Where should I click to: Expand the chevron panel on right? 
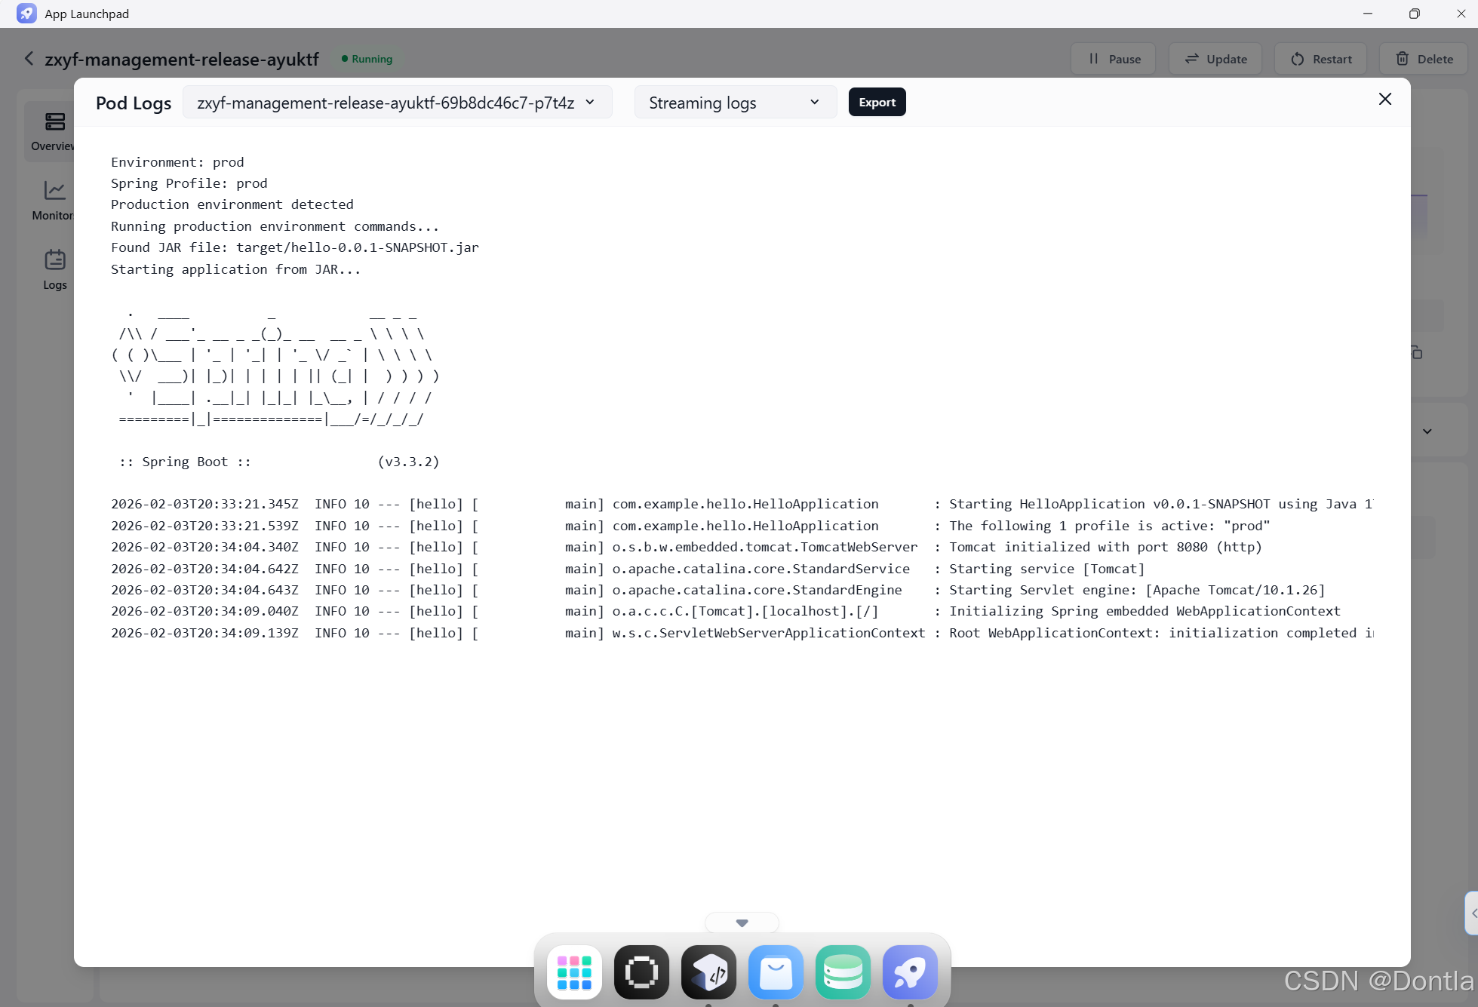tap(1427, 431)
